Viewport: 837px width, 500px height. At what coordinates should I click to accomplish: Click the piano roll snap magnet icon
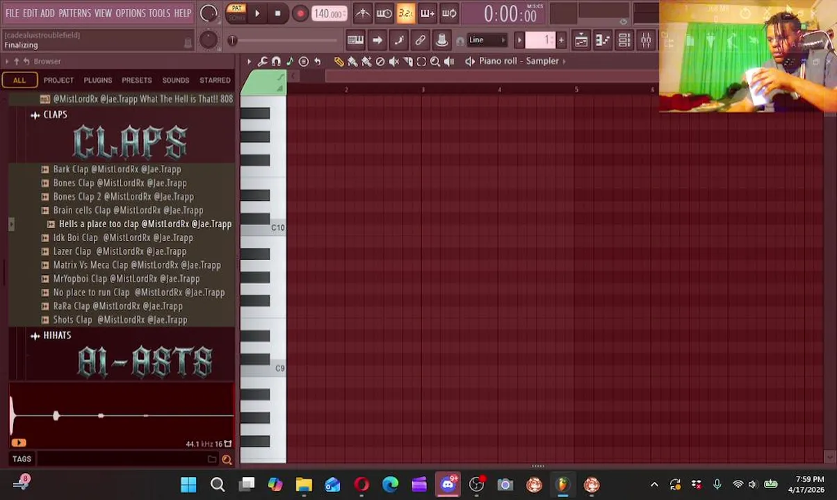click(276, 61)
